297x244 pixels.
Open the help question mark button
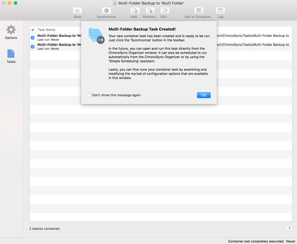coord(289,228)
